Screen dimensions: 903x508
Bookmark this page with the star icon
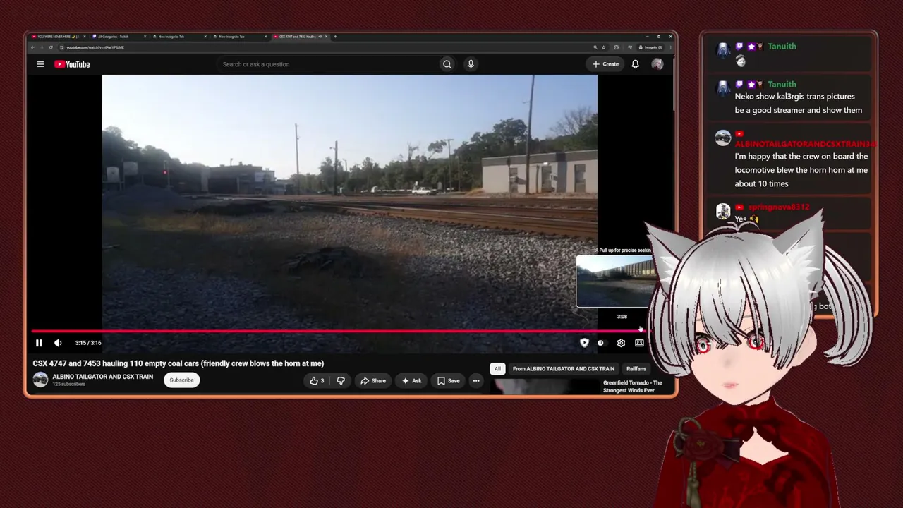click(604, 47)
